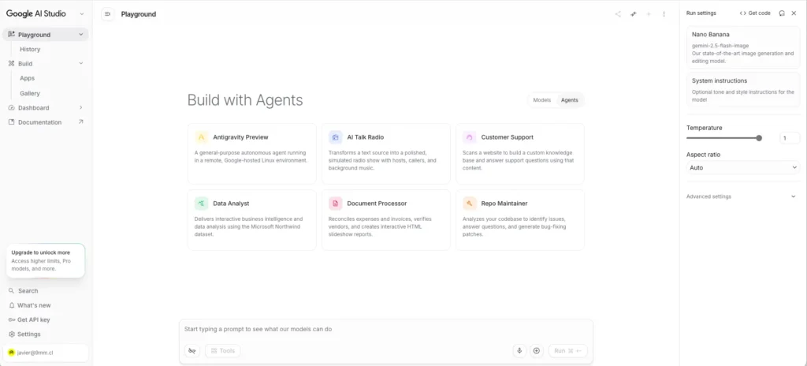Expand the Dashboard section chevron

tap(81, 107)
